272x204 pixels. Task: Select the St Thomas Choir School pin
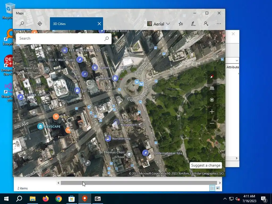coord(129,154)
